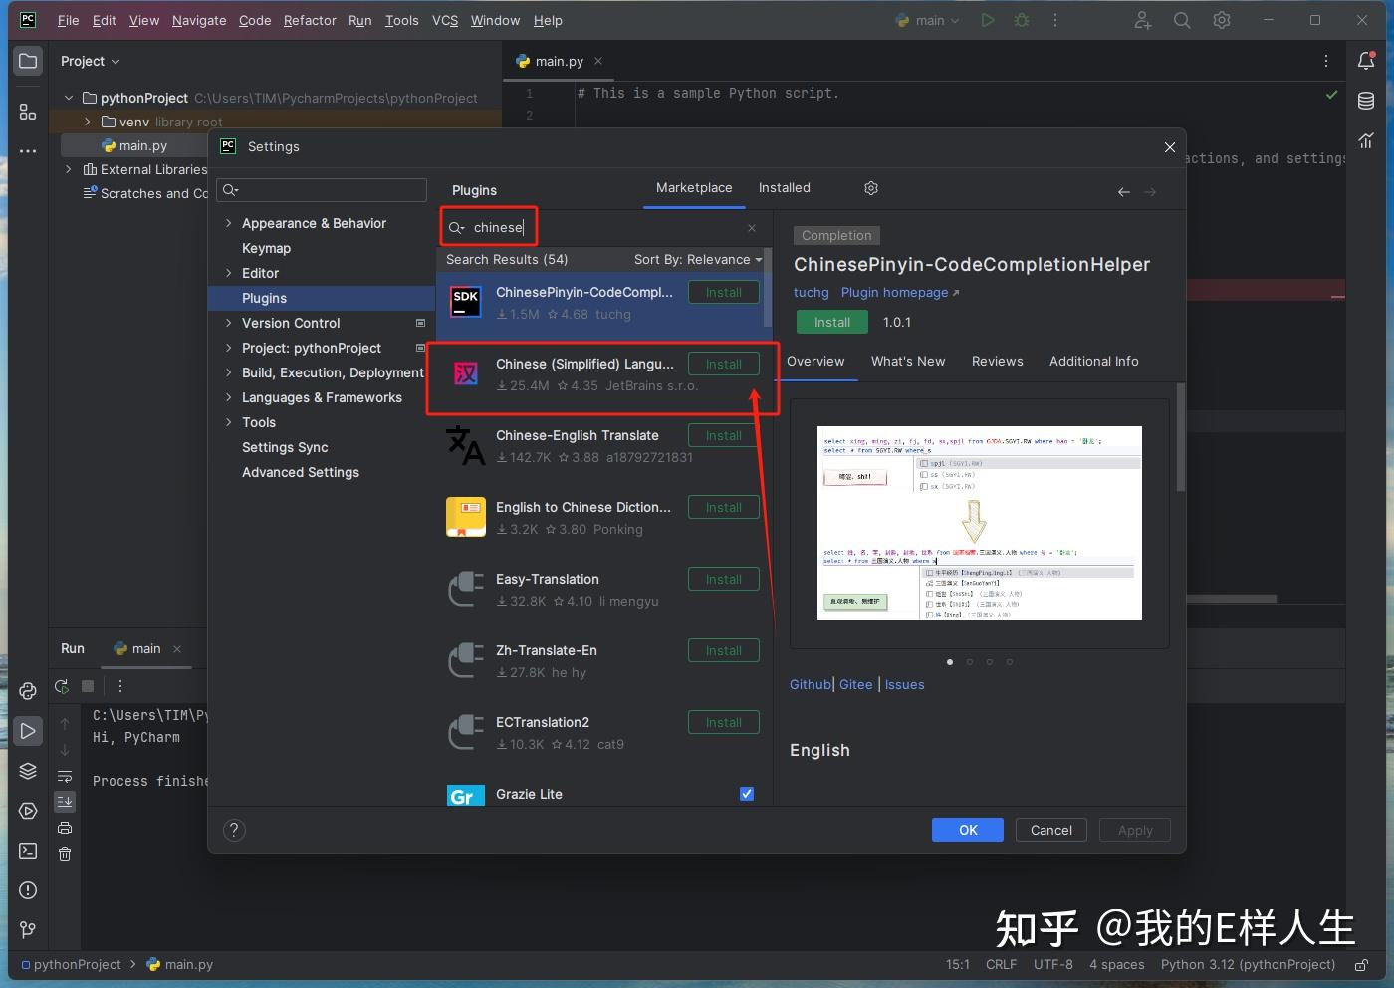
Task: Open the Git tool window
Action: point(28,929)
